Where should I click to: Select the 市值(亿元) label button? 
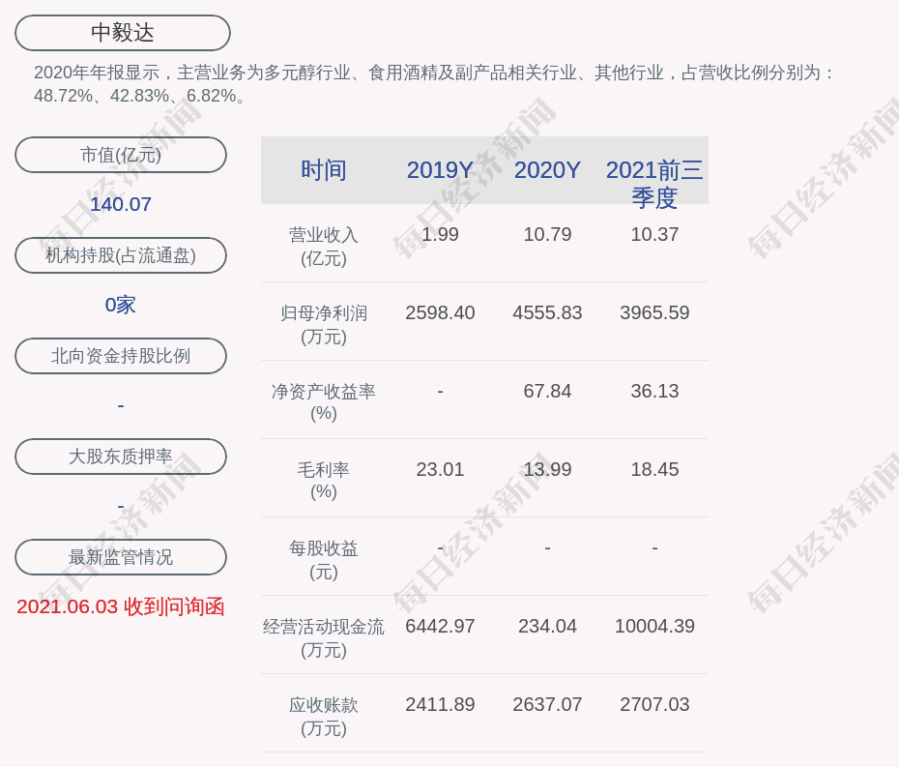[x=121, y=155]
